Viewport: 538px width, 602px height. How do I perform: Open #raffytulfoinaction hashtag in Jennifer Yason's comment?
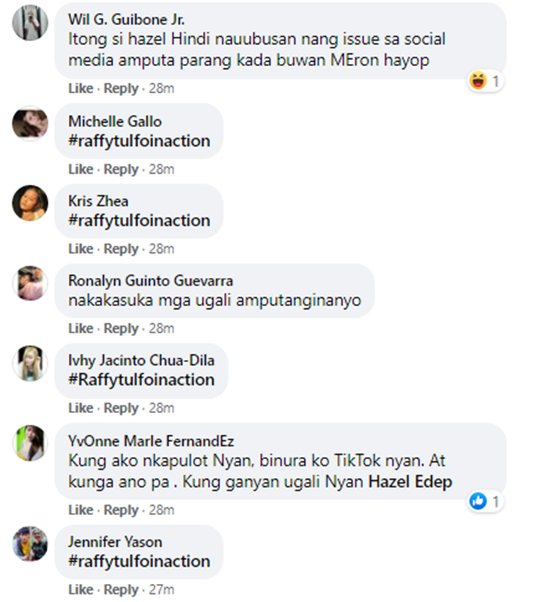coord(139,561)
